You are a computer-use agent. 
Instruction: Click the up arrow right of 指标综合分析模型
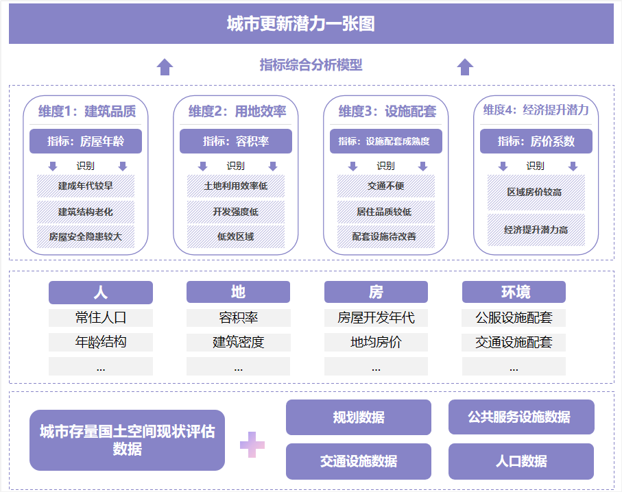[466, 66]
